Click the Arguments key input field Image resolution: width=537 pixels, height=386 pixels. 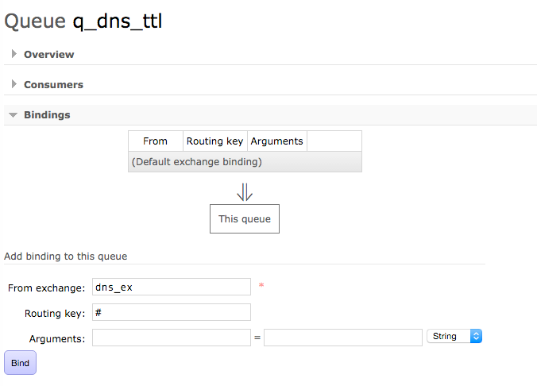click(x=172, y=338)
